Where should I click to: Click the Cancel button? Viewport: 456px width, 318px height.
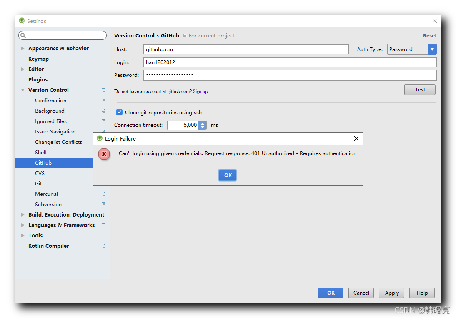click(361, 293)
